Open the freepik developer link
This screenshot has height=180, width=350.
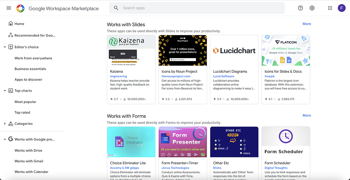pyautogui.click(x=269, y=76)
